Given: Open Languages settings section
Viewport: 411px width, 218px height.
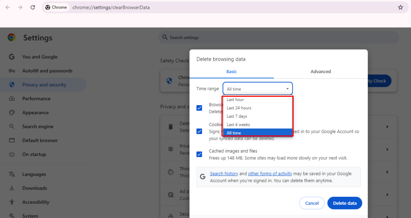Looking at the screenshot, I should click(34, 174).
